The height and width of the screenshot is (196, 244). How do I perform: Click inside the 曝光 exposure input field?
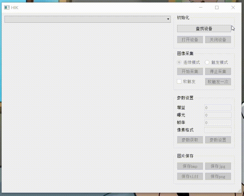[x=218, y=115]
